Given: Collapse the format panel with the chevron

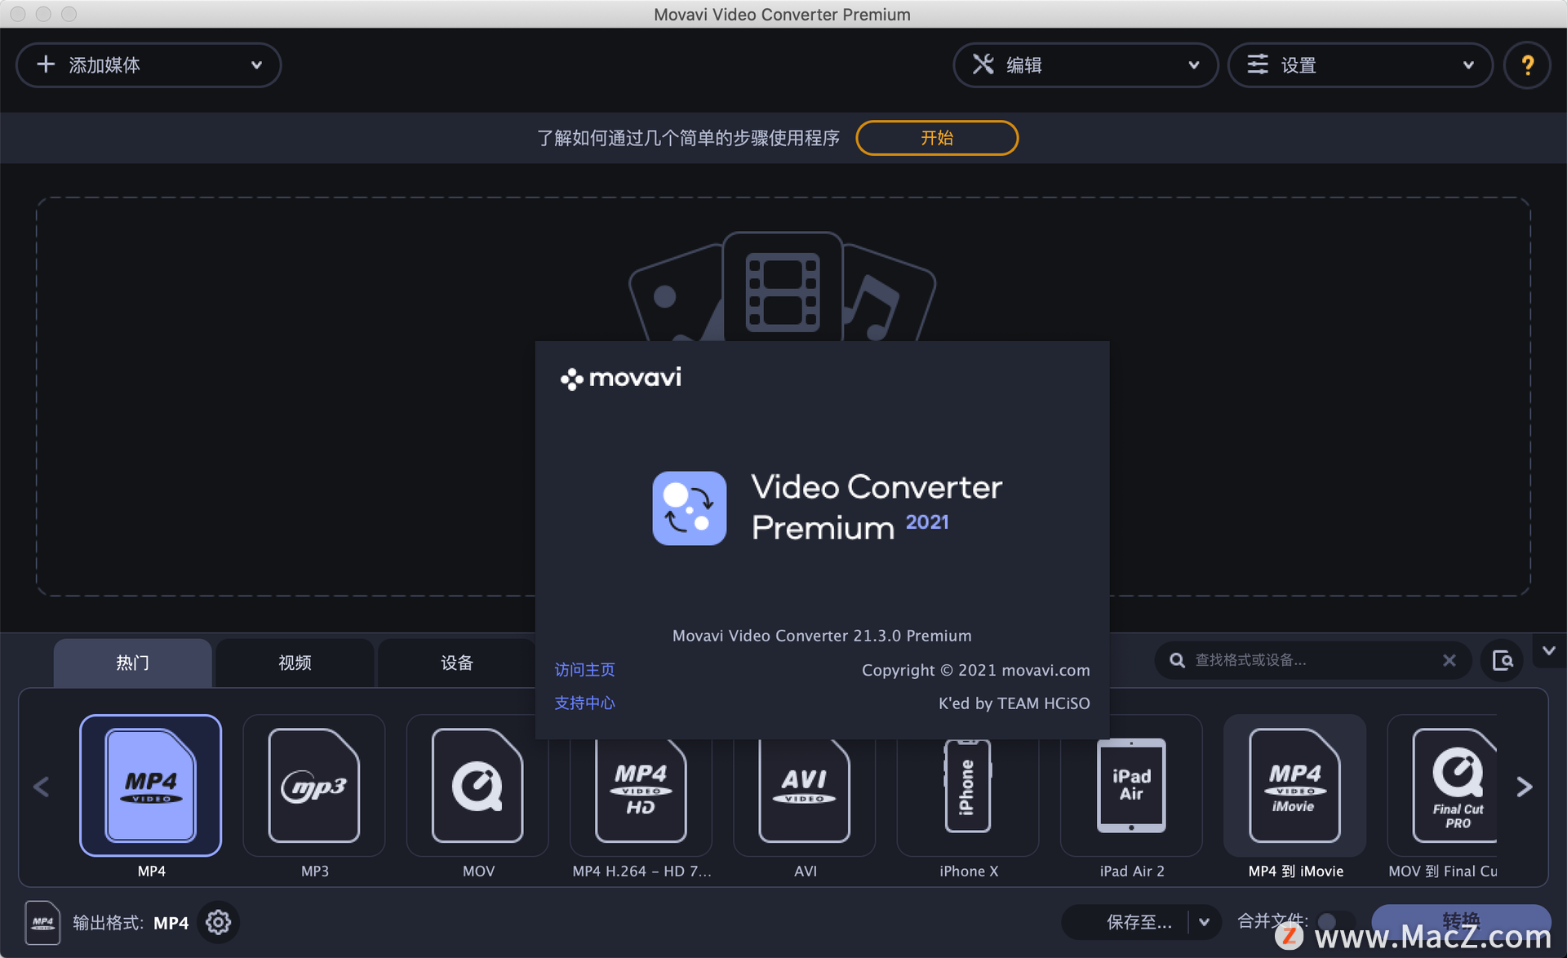Looking at the screenshot, I should pyautogui.click(x=1549, y=650).
